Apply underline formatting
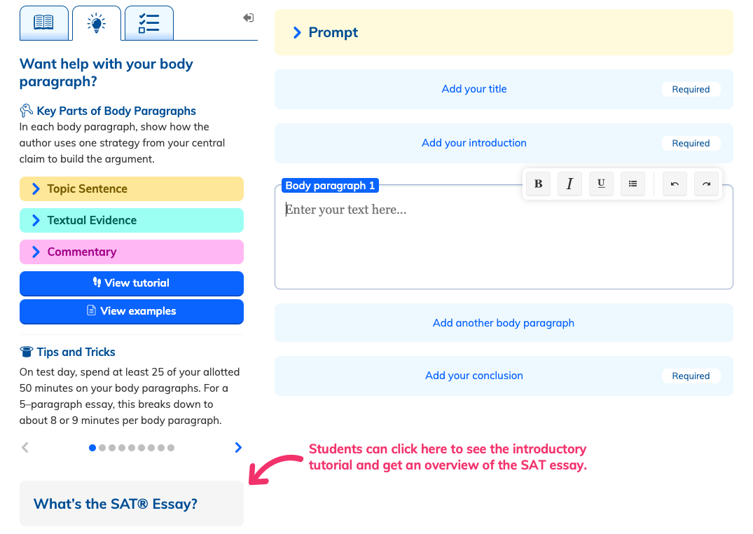 [601, 184]
